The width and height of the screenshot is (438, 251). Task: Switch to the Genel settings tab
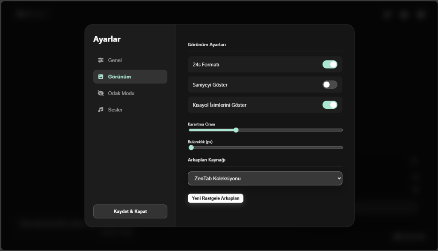[115, 60]
